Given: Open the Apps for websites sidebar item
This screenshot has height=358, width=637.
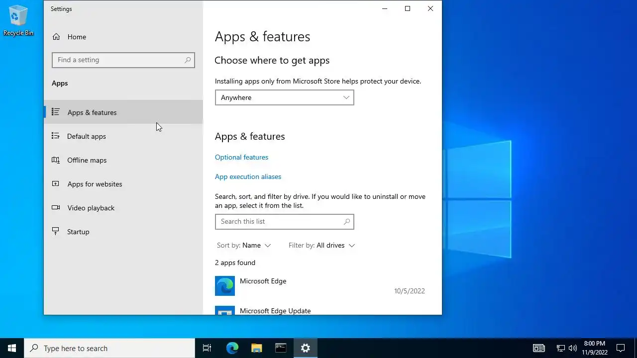Looking at the screenshot, I should [x=123, y=184].
